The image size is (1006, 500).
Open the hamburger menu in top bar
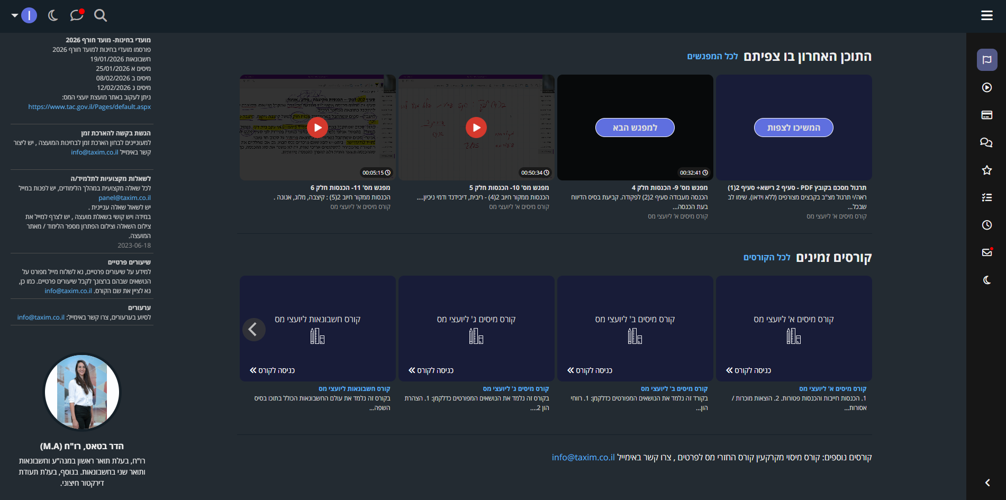tap(986, 15)
